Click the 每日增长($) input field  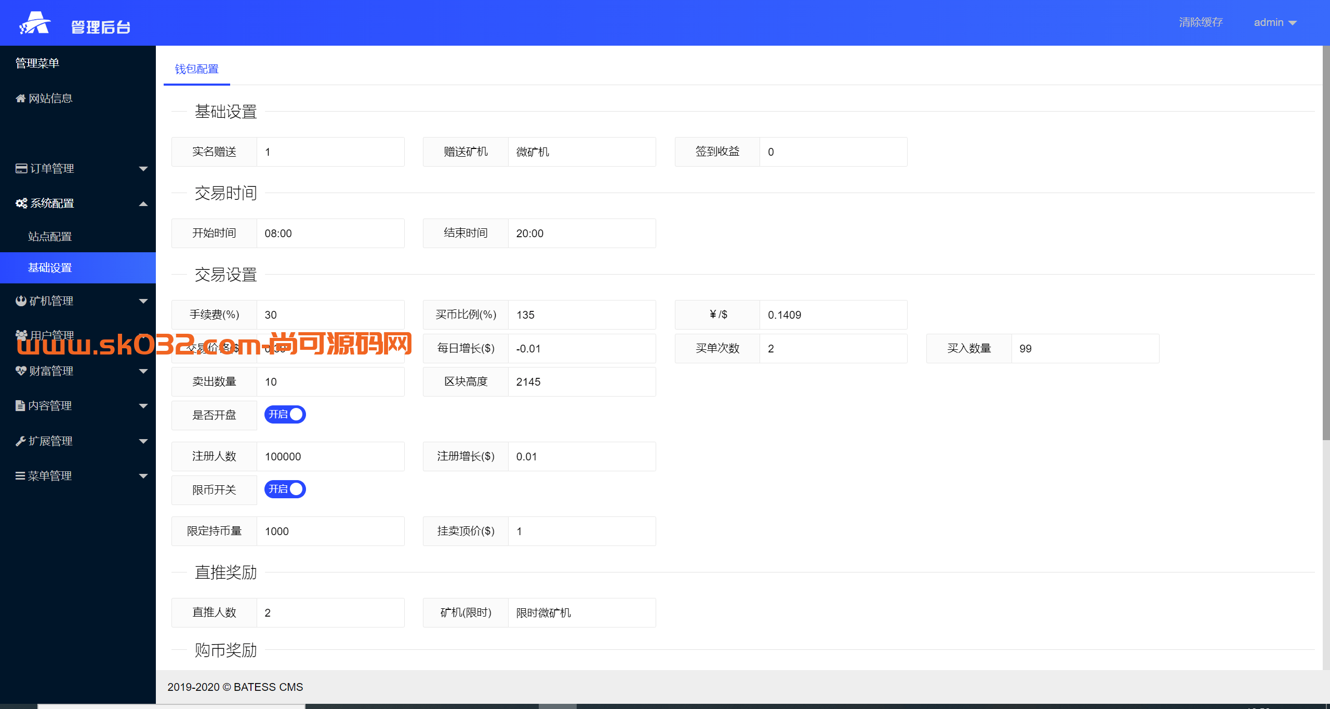[x=582, y=349]
